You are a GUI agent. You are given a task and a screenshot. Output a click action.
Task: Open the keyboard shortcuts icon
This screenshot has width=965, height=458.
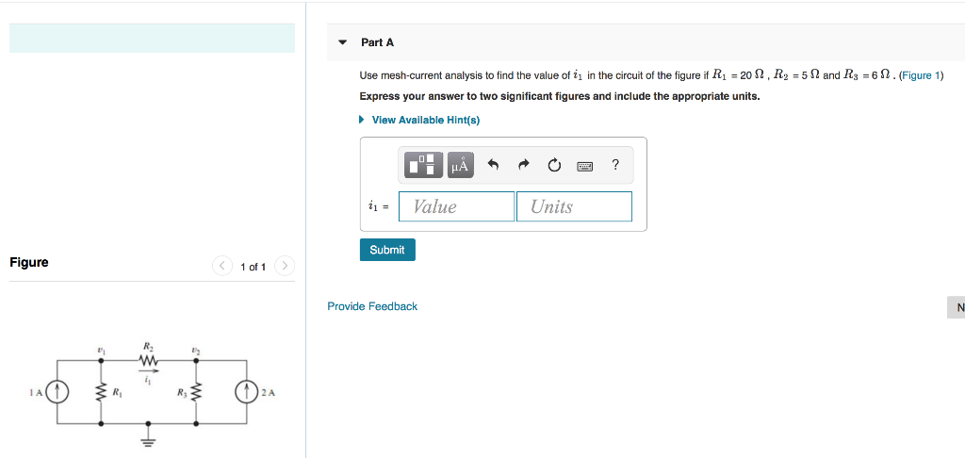(584, 166)
